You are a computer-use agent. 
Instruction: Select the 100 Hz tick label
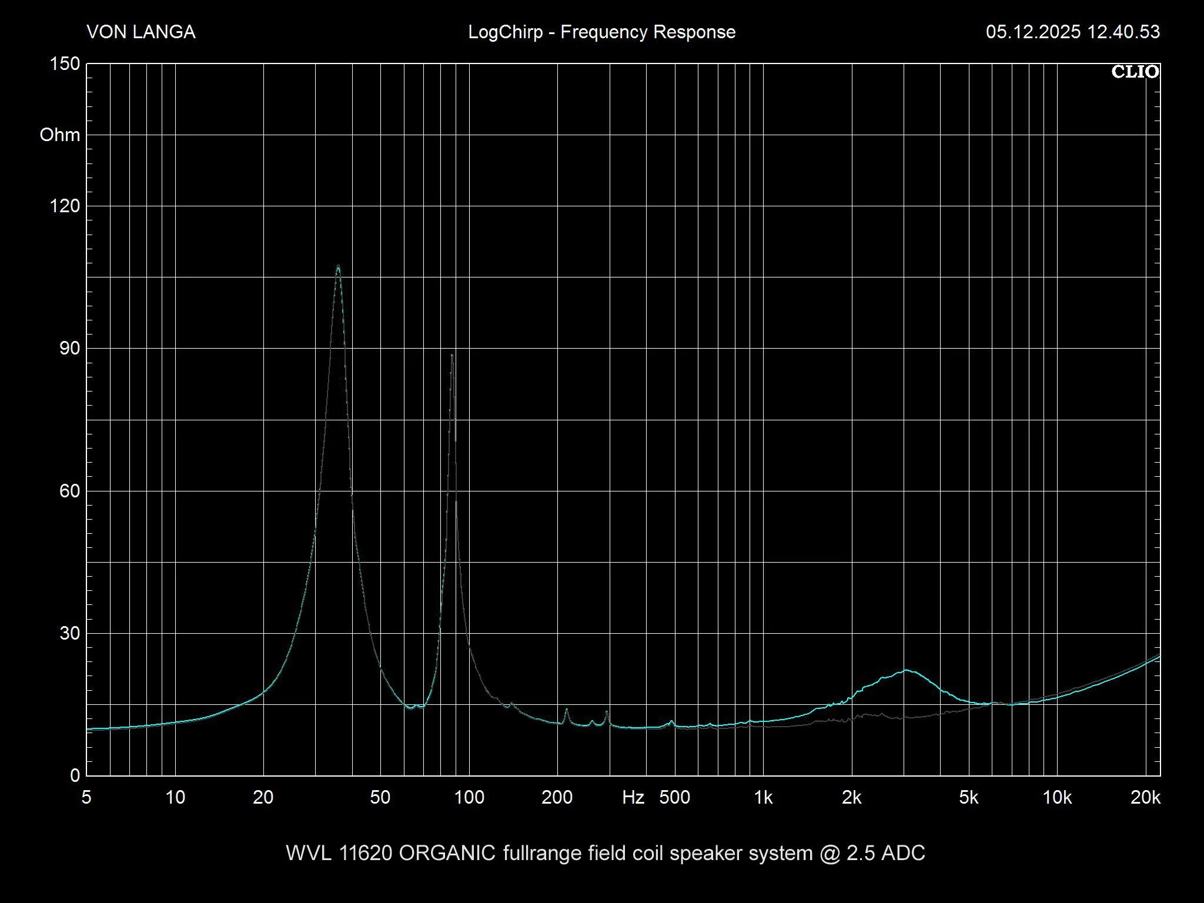[467, 798]
